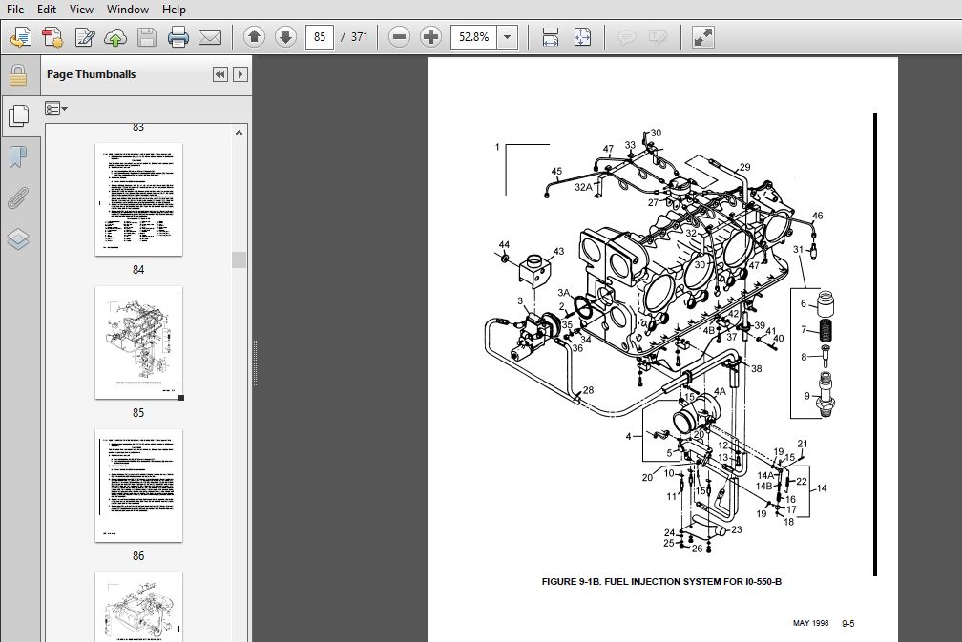Click the security lock icon in sidebar
The width and height of the screenshot is (962, 642).
pyautogui.click(x=18, y=75)
